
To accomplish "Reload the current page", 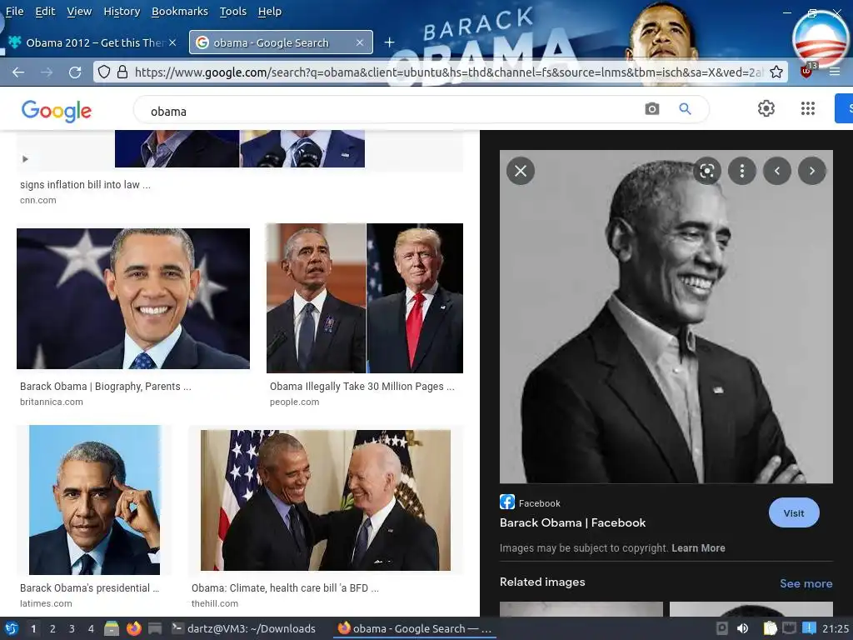I will click(75, 72).
